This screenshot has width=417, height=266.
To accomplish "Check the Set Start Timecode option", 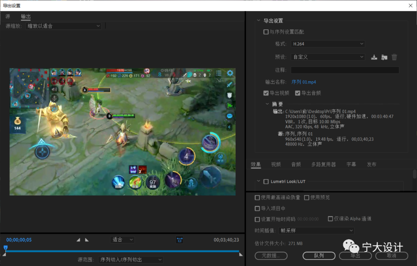I will click(x=257, y=219).
